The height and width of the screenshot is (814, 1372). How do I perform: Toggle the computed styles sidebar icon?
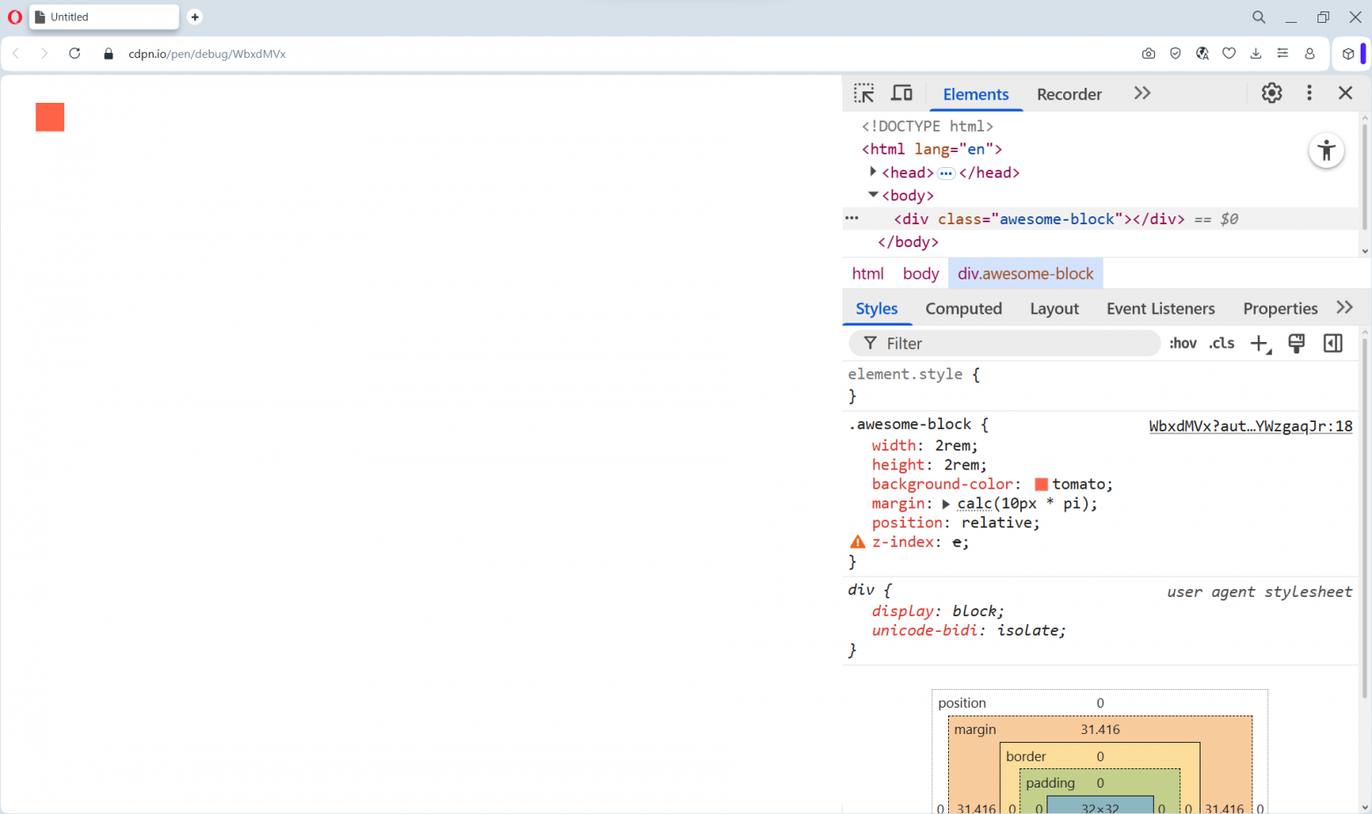click(x=1333, y=344)
